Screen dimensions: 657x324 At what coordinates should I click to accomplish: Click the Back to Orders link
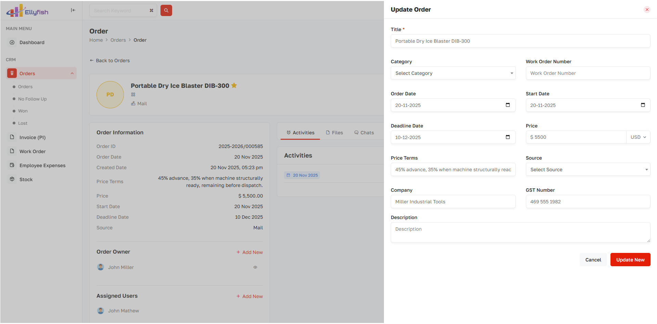pos(110,60)
